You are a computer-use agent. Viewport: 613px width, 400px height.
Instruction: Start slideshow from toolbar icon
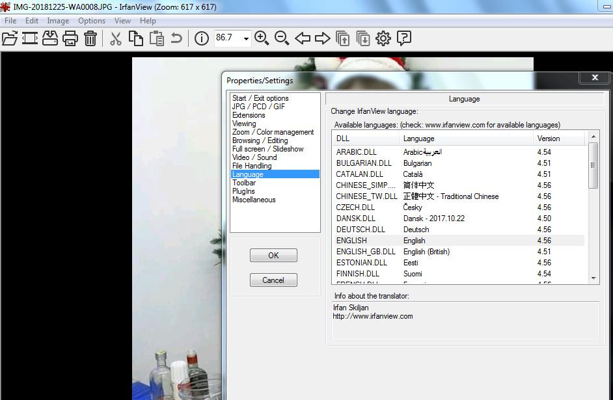(30, 38)
